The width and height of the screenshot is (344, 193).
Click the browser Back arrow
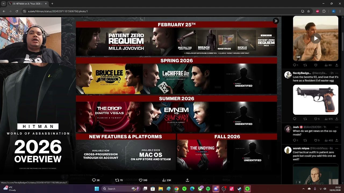point(4,11)
